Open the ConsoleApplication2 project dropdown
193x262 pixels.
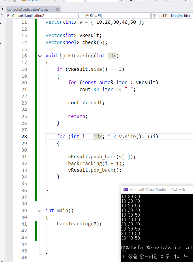point(76,16)
